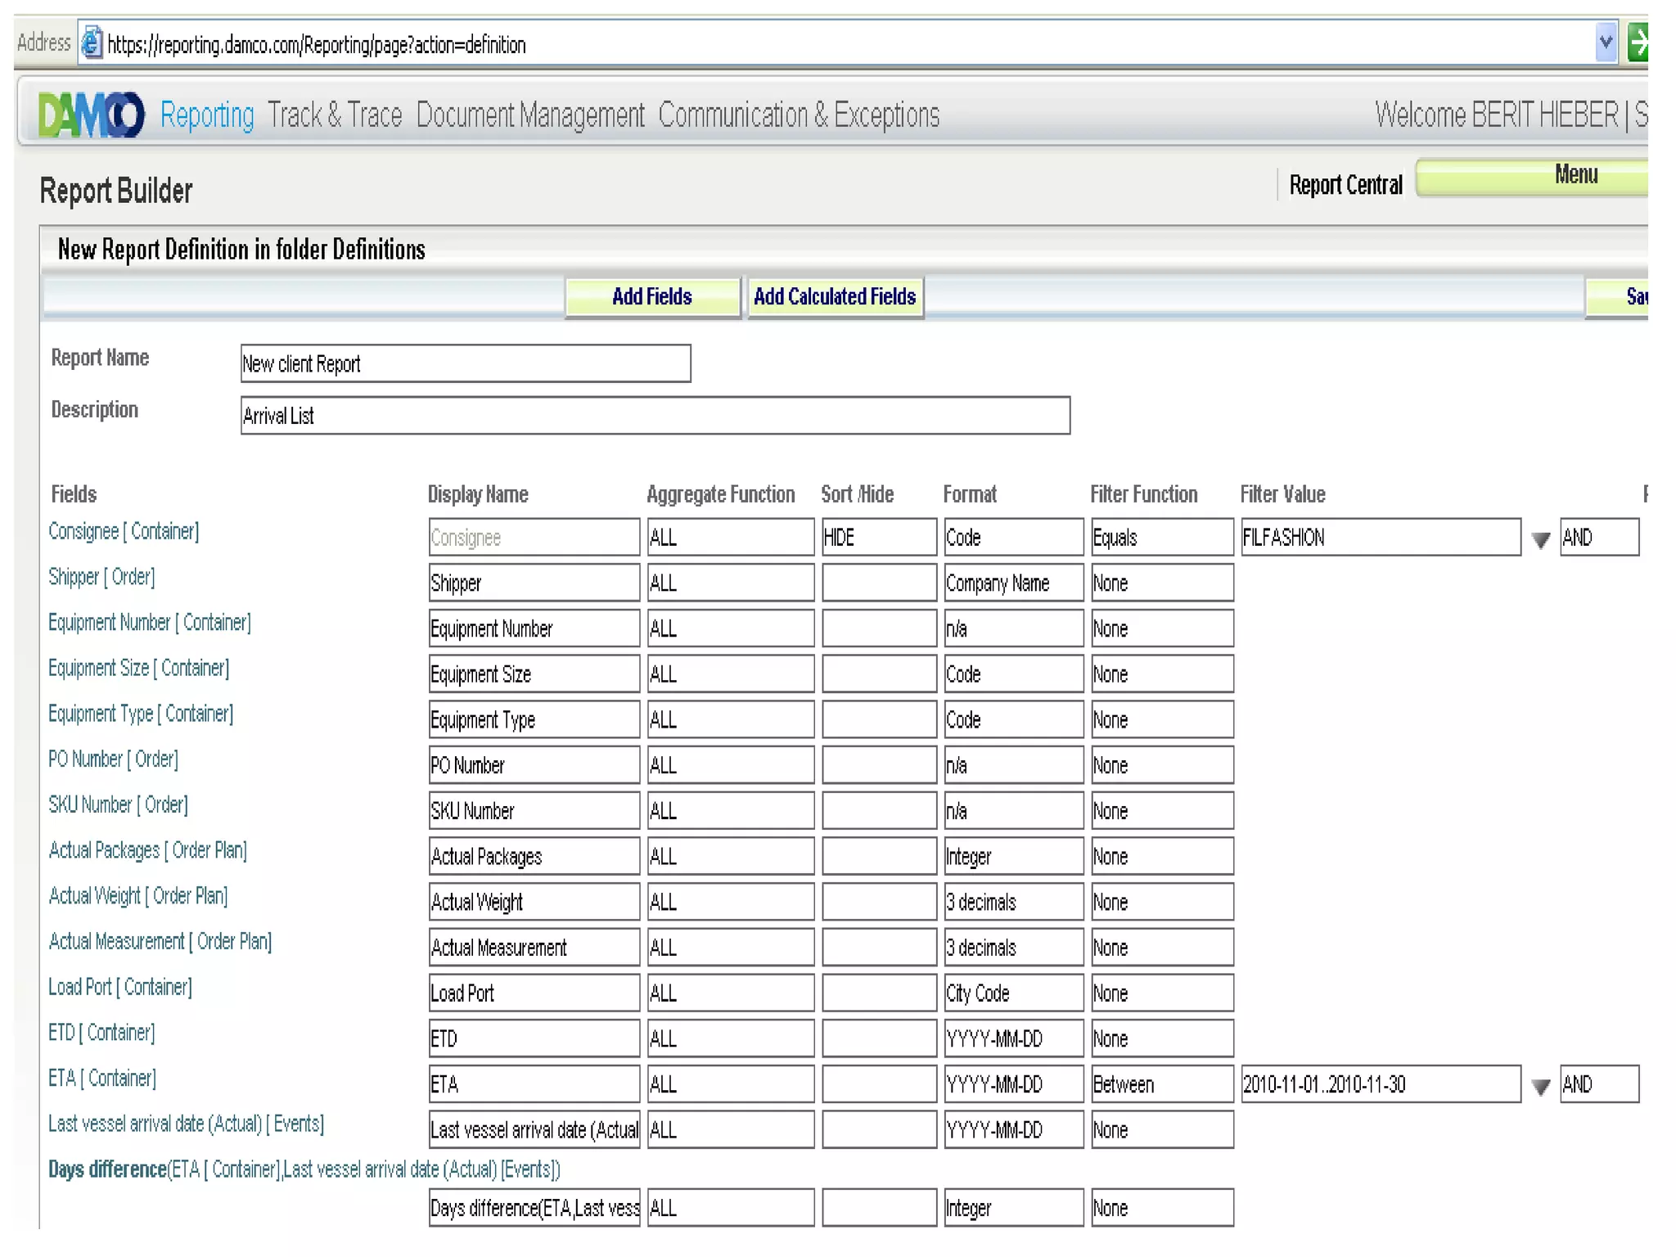Focus the Description field with Arrival List
1676x1257 pixels.
[655, 416]
